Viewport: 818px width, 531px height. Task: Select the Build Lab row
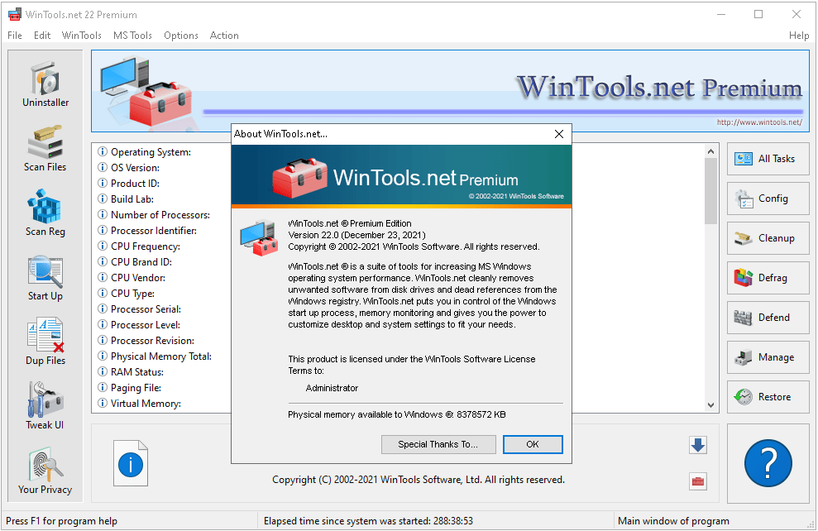tap(125, 199)
